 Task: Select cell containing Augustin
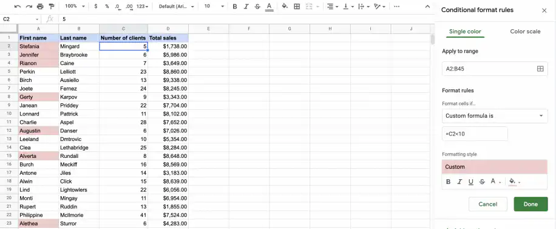tap(38, 131)
